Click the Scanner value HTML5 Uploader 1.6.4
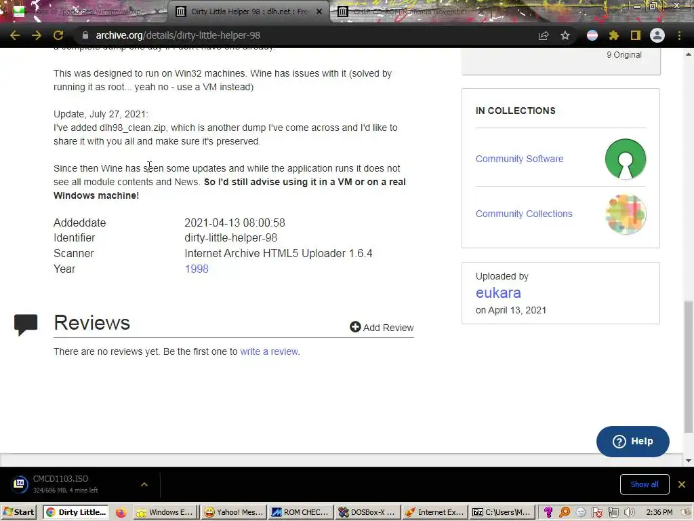 (x=279, y=254)
